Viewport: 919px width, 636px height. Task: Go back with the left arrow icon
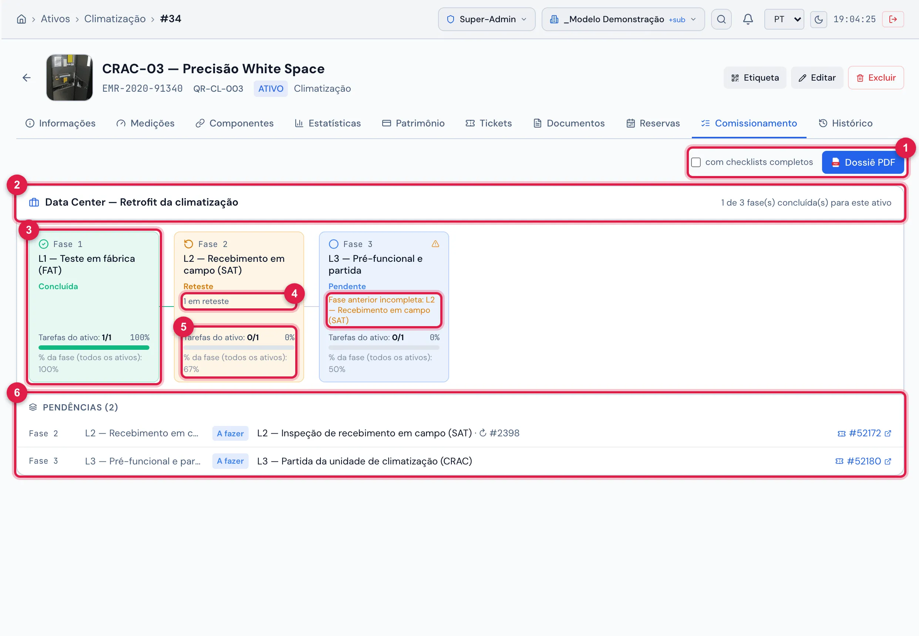tap(26, 78)
